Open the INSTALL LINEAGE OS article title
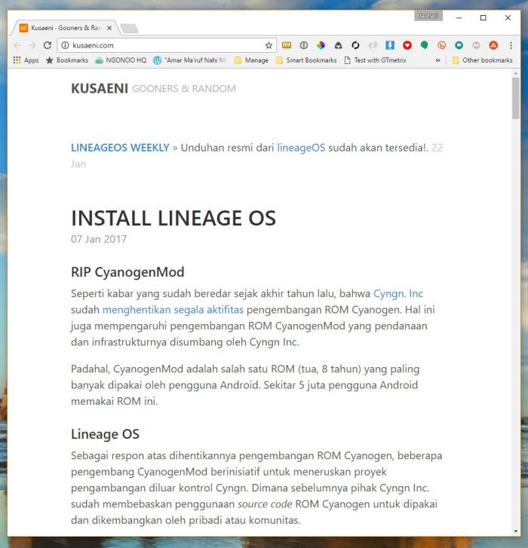The image size is (528, 548). tap(173, 218)
